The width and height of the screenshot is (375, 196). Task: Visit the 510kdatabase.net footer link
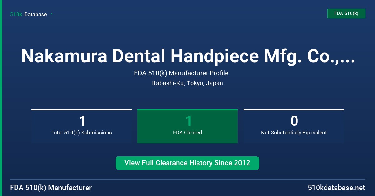click(336, 188)
